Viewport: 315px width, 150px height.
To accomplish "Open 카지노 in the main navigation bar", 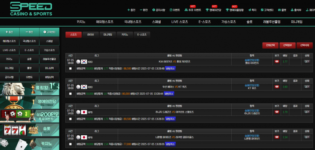I will click(81, 22).
